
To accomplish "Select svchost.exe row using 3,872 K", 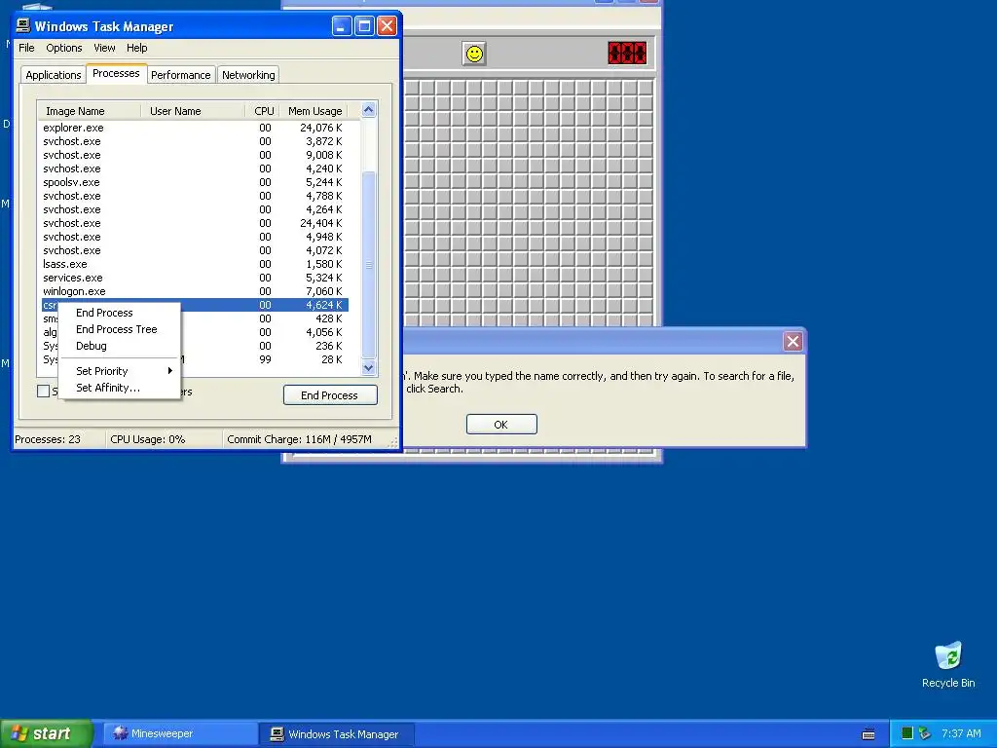I will tap(195, 141).
